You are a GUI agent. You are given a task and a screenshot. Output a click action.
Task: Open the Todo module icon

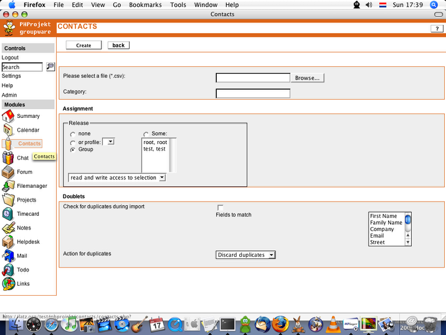(8, 269)
